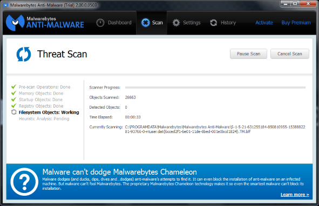Click the Currently Scanning file path
This screenshot has width=319, height=206.
pyautogui.click(x=215, y=129)
